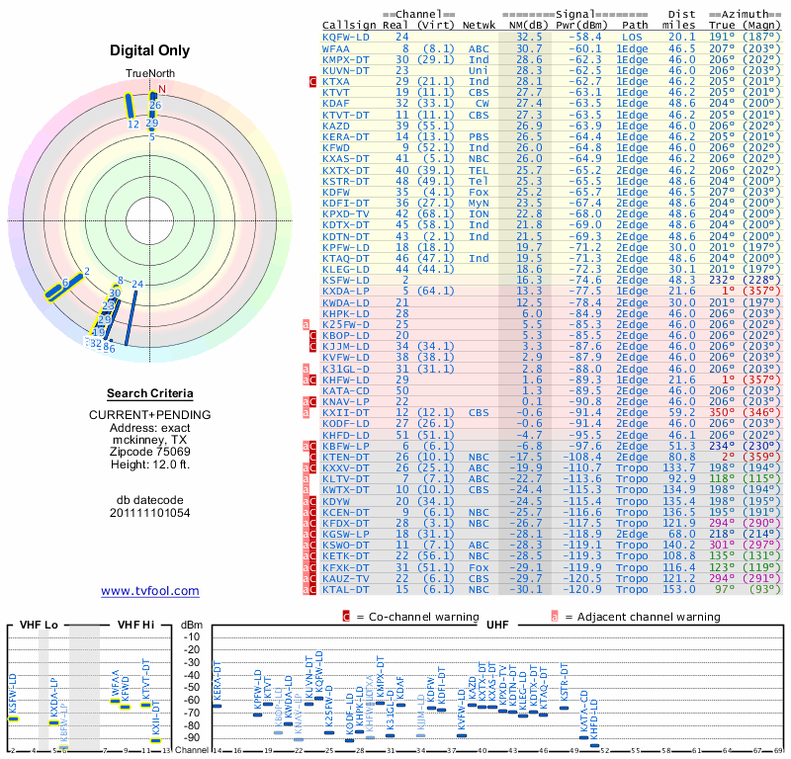Click co-channel warning badge beside KJJM-LD
The height and width of the screenshot is (759, 791).
[x=312, y=347]
